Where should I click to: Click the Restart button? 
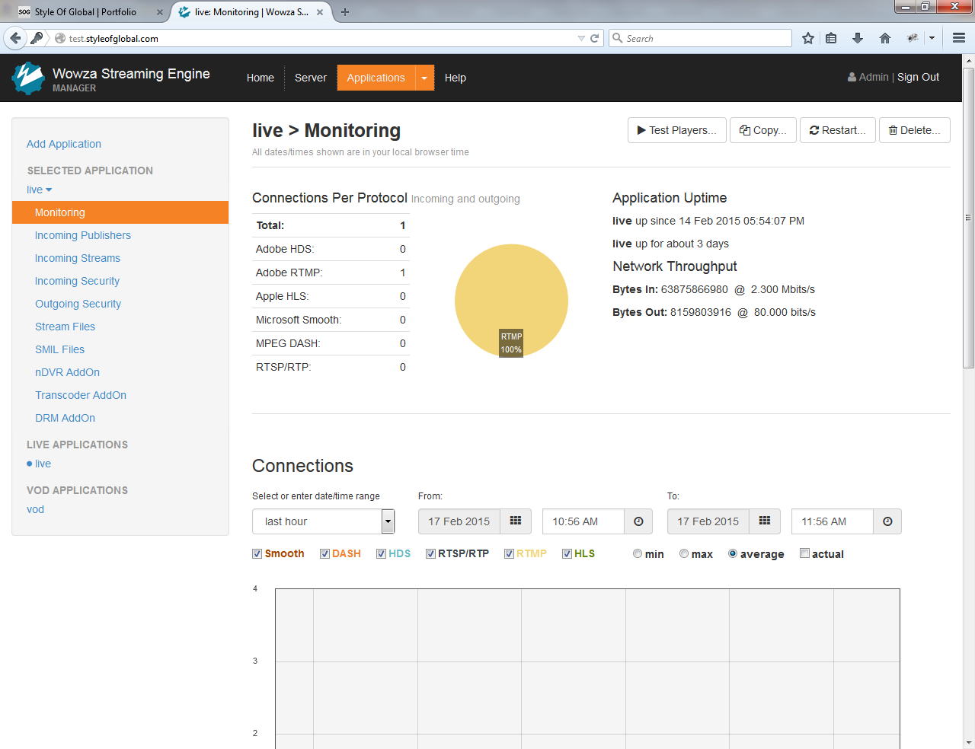[837, 130]
